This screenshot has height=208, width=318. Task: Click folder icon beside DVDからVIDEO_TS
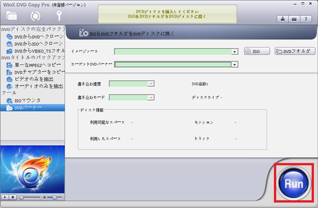pyautogui.click(x=10, y=51)
